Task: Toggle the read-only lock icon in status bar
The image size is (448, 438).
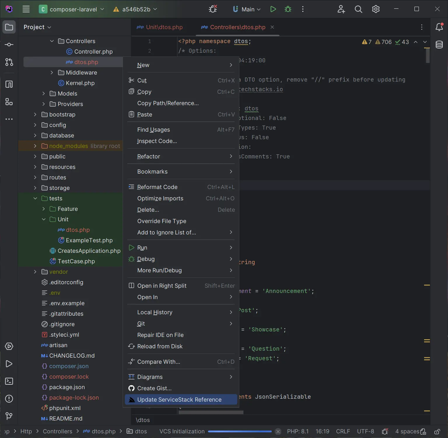Action: pos(437,431)
